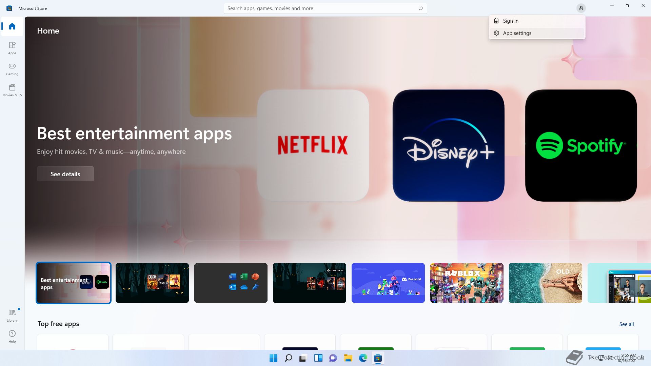
Task: Click the Best entertainment apps headline
Action: [x=134, y=134]
